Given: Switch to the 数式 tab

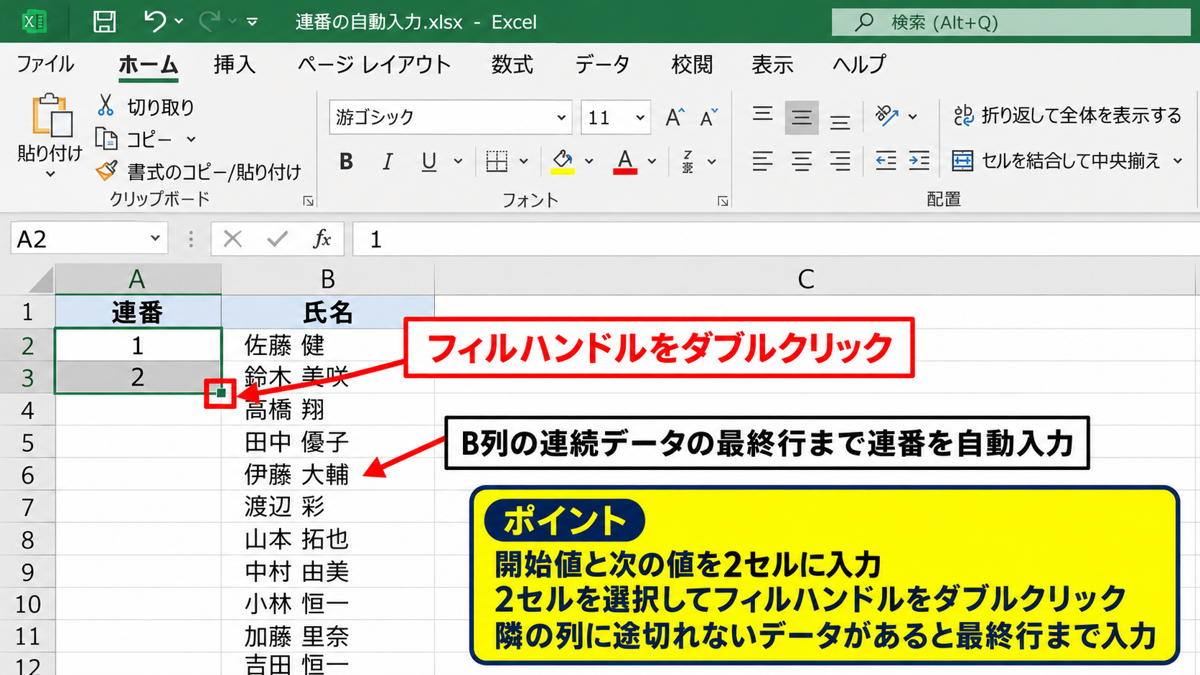Looking at the screenshot, I should tap(512, 64).
